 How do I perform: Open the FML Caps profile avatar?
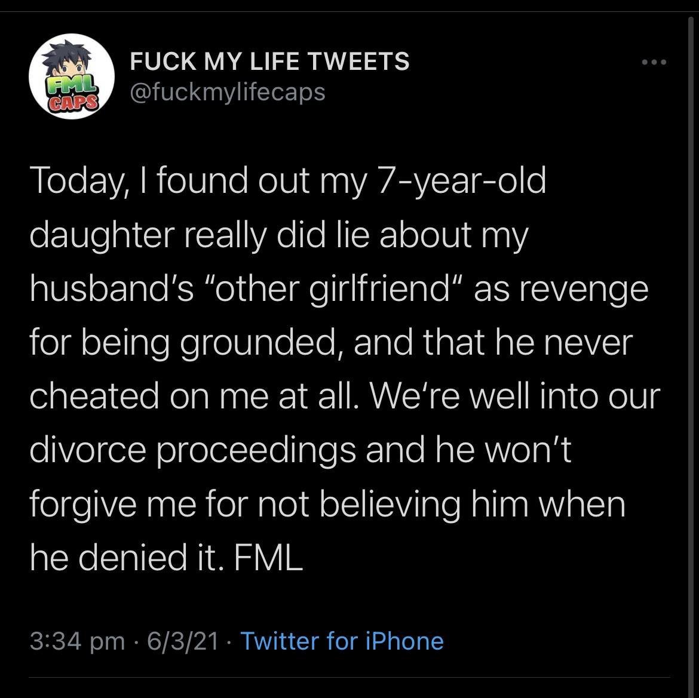pos(72,76)
